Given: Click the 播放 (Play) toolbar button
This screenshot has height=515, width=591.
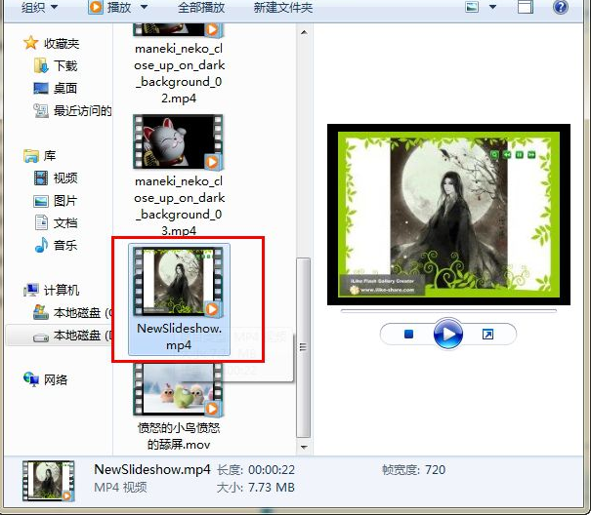Looking at the screenshot, I should (x=110, y=7).
